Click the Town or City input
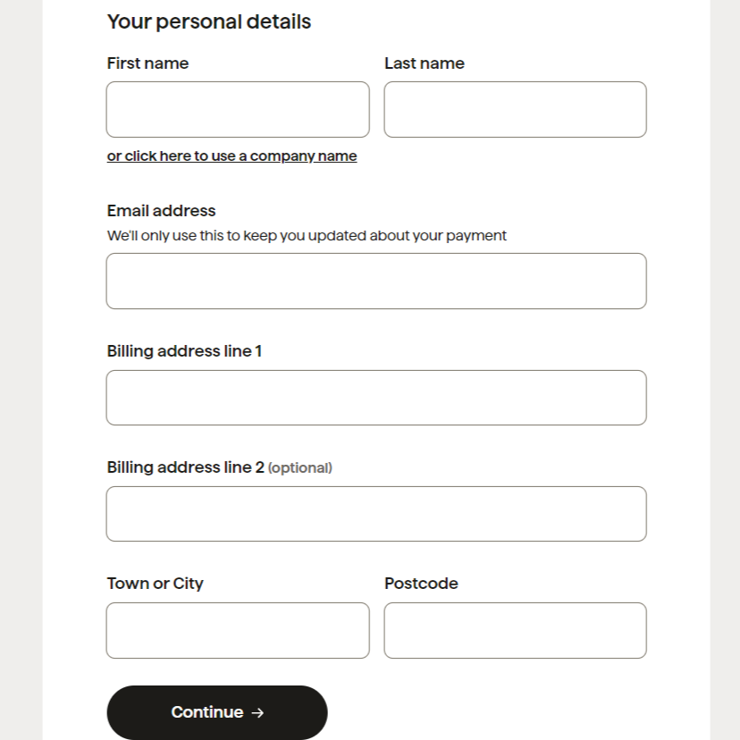The image size is (740, 740). [238, 630]
